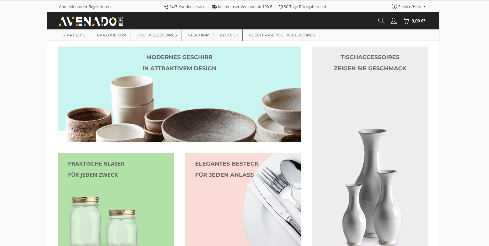Open the Barzubehör category
The height and width of the screenshot is (246, 489).
tap(111, 35)
